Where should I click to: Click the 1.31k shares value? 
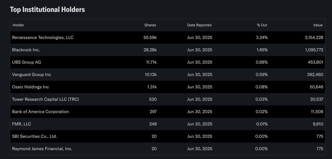[151, 87]
